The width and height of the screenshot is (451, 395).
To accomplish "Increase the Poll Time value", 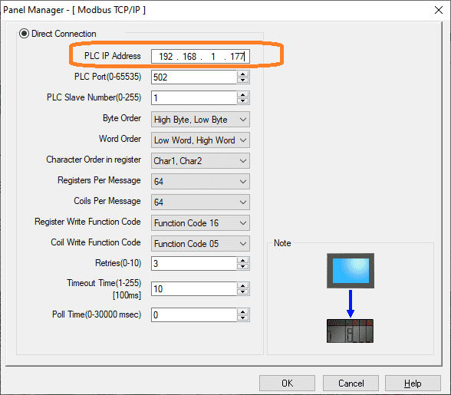I will pyautogui.click(x=243, y=311).
